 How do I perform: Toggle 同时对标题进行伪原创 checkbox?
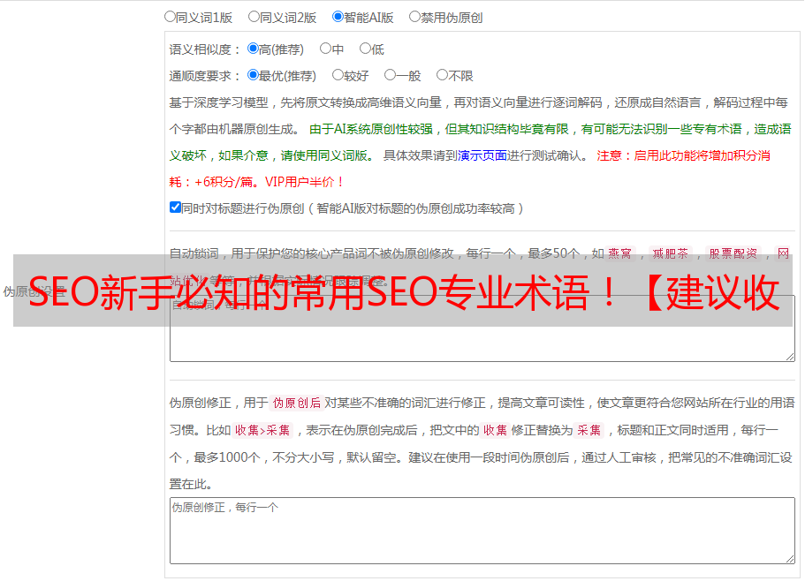point(175,207)
